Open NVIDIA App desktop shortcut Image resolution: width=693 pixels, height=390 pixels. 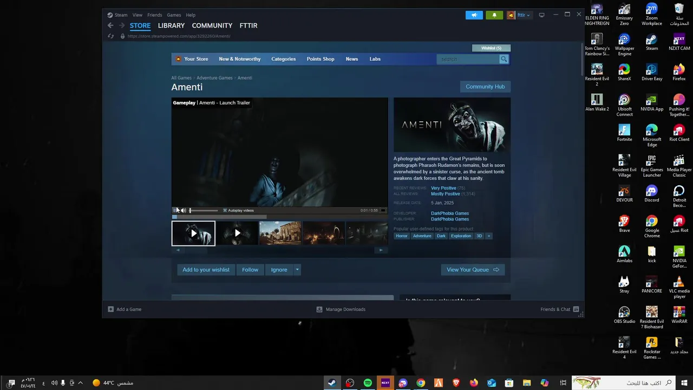652,103
